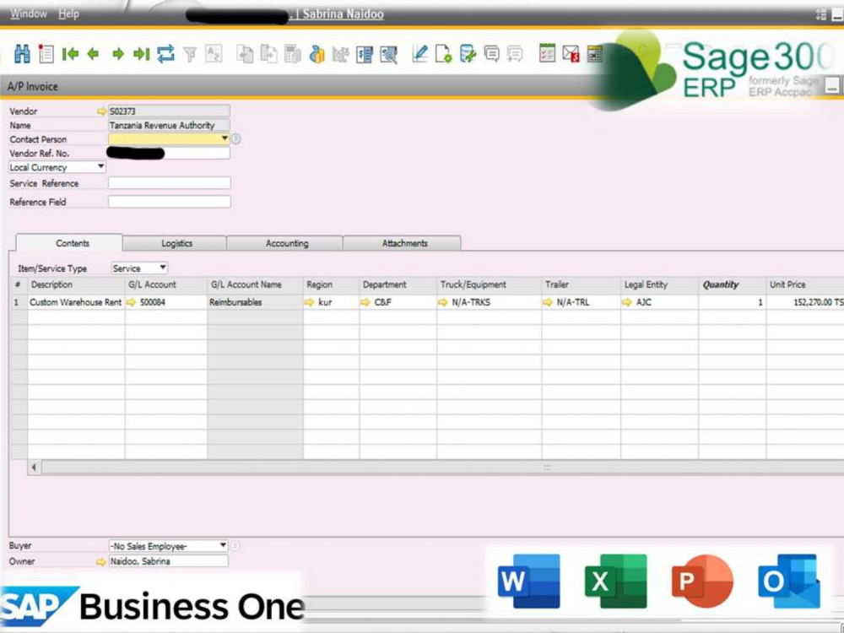Open Form Settings page-gear icon
Image resolution: width=844 pixels, height=633 pixels.
[444, 54]
